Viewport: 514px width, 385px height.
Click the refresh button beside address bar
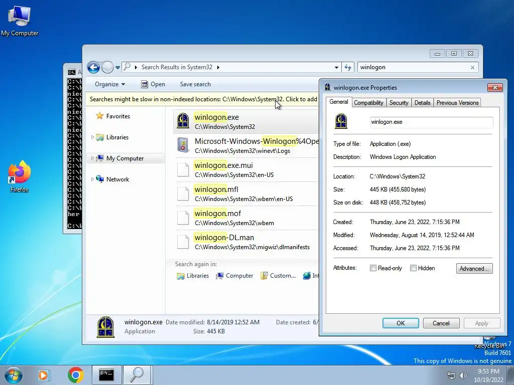[348, 68]
